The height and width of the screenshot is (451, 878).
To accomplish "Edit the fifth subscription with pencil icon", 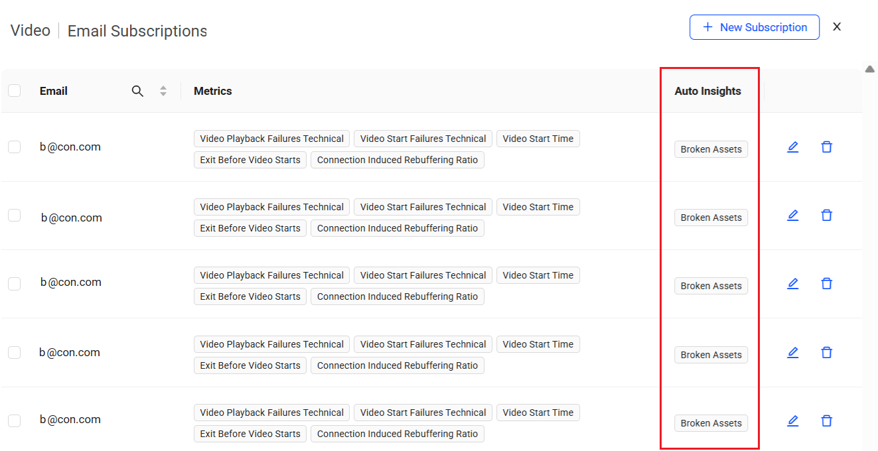I will point(792,421).
